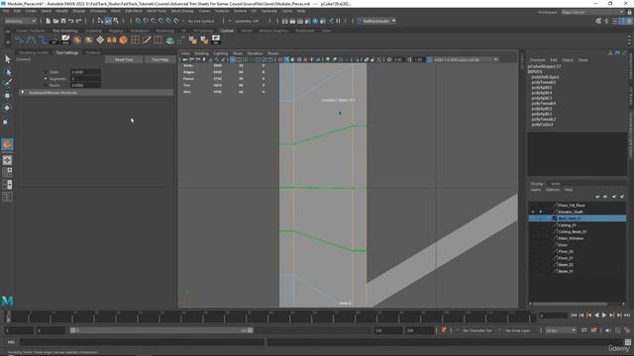Open the No Character Set dropdown
The height and width of the screenshot is (356, 634).
point(477,330)
